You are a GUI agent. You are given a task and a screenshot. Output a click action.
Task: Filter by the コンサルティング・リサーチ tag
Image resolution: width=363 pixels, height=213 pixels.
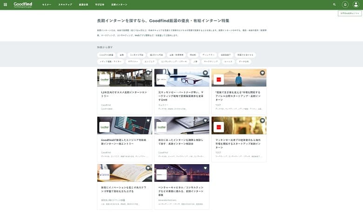(x=174, y=61)
